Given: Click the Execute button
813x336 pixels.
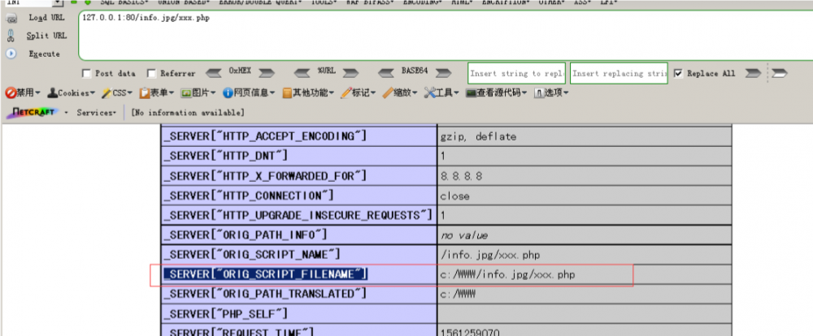Looking at the screenshot, I should (x=33, y=54).
